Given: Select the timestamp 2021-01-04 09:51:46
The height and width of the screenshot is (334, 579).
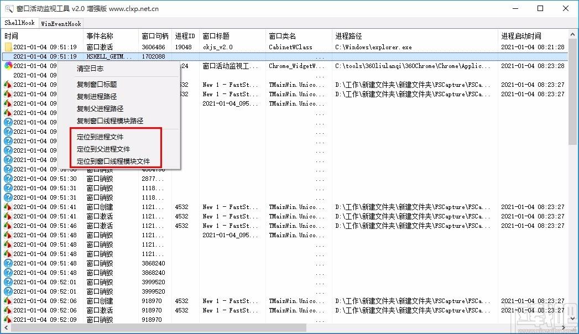Looking at the screenshot, I should pos(45,226).
